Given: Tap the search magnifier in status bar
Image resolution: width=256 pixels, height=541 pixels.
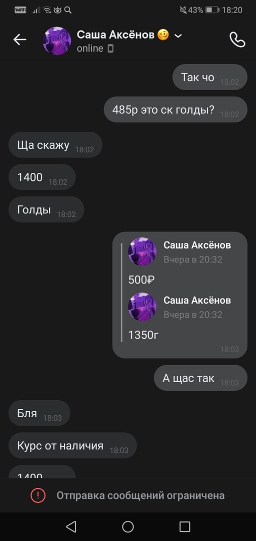Looking at the screenshot, I should click(68, 10).
